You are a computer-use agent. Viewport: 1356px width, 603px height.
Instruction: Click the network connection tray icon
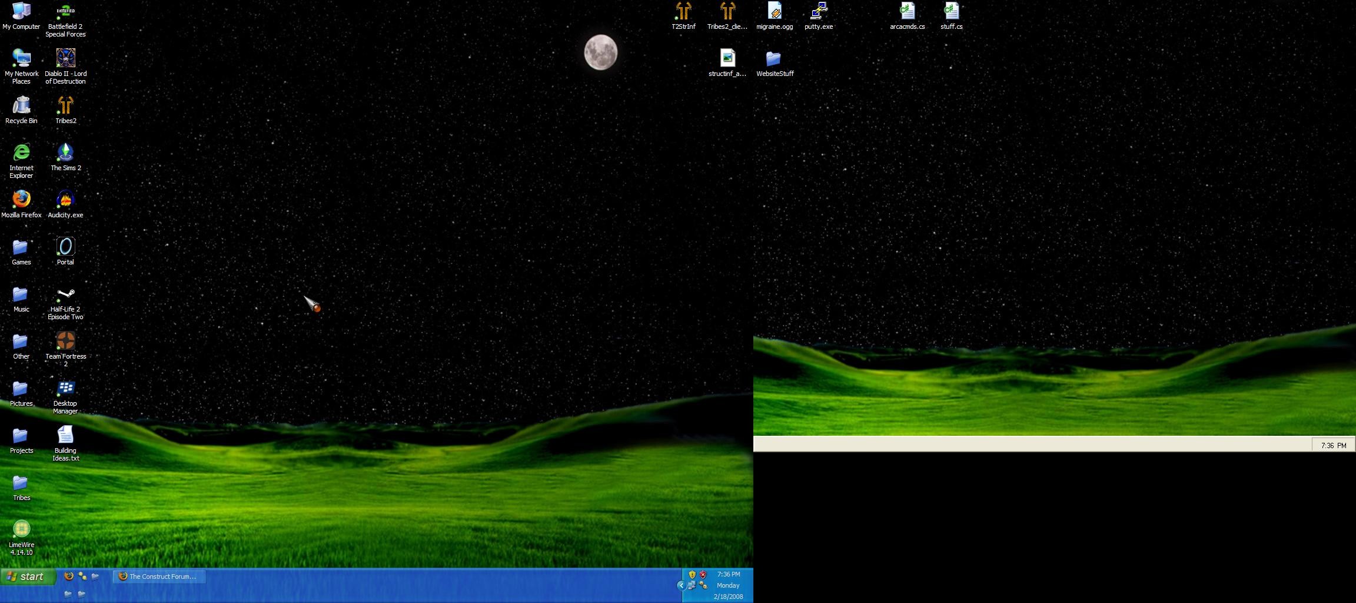coord(692,585)
